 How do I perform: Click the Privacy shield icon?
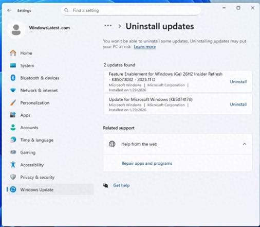(13, 177)
